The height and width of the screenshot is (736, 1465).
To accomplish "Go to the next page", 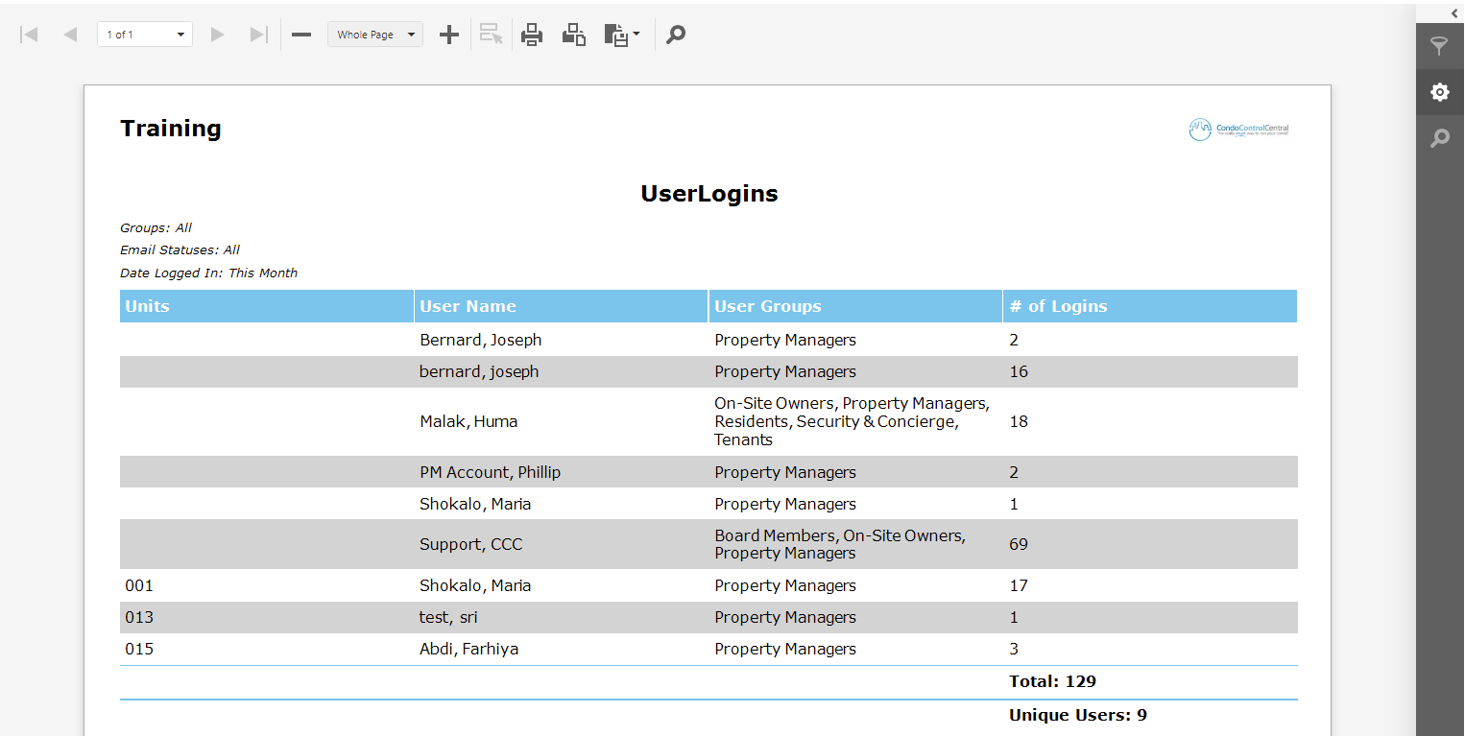I will (217, 34).
